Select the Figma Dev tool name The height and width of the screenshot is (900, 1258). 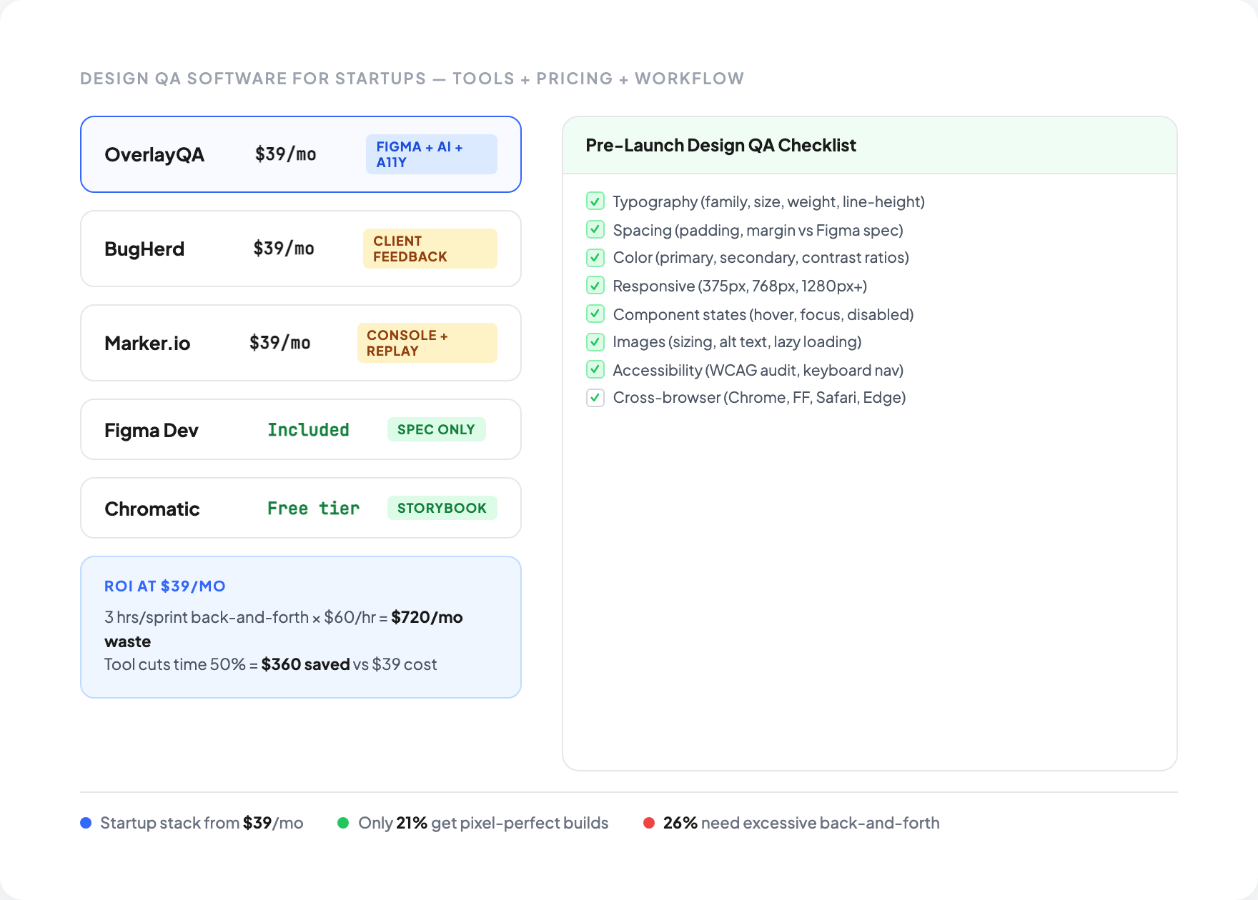click(152, 430)
